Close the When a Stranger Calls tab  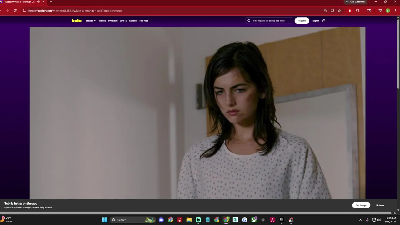click(x=43, y=2)
